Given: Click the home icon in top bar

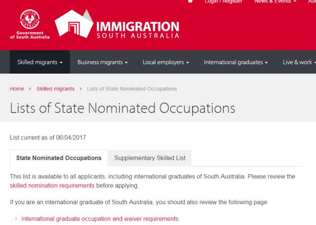Looking at the screenshot, I should pos(191,1).
